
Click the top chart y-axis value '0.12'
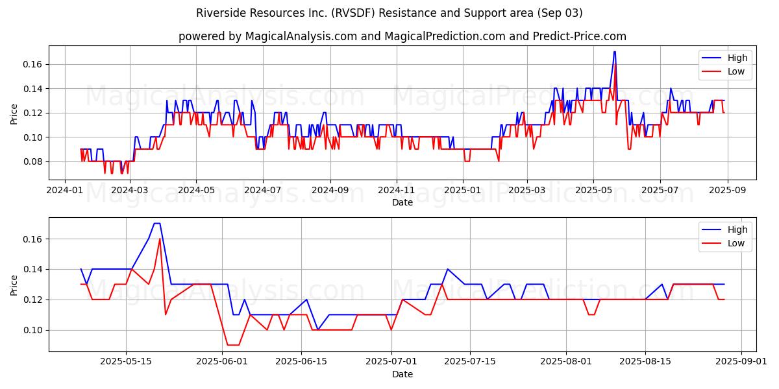point(34,113)
